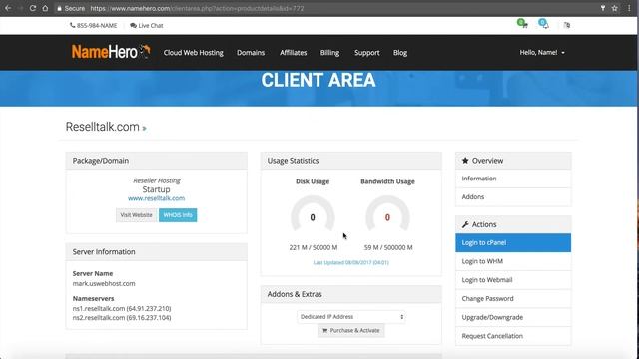
Task: Open Cloud Web Hosting menu
Action: pos(193,53)
